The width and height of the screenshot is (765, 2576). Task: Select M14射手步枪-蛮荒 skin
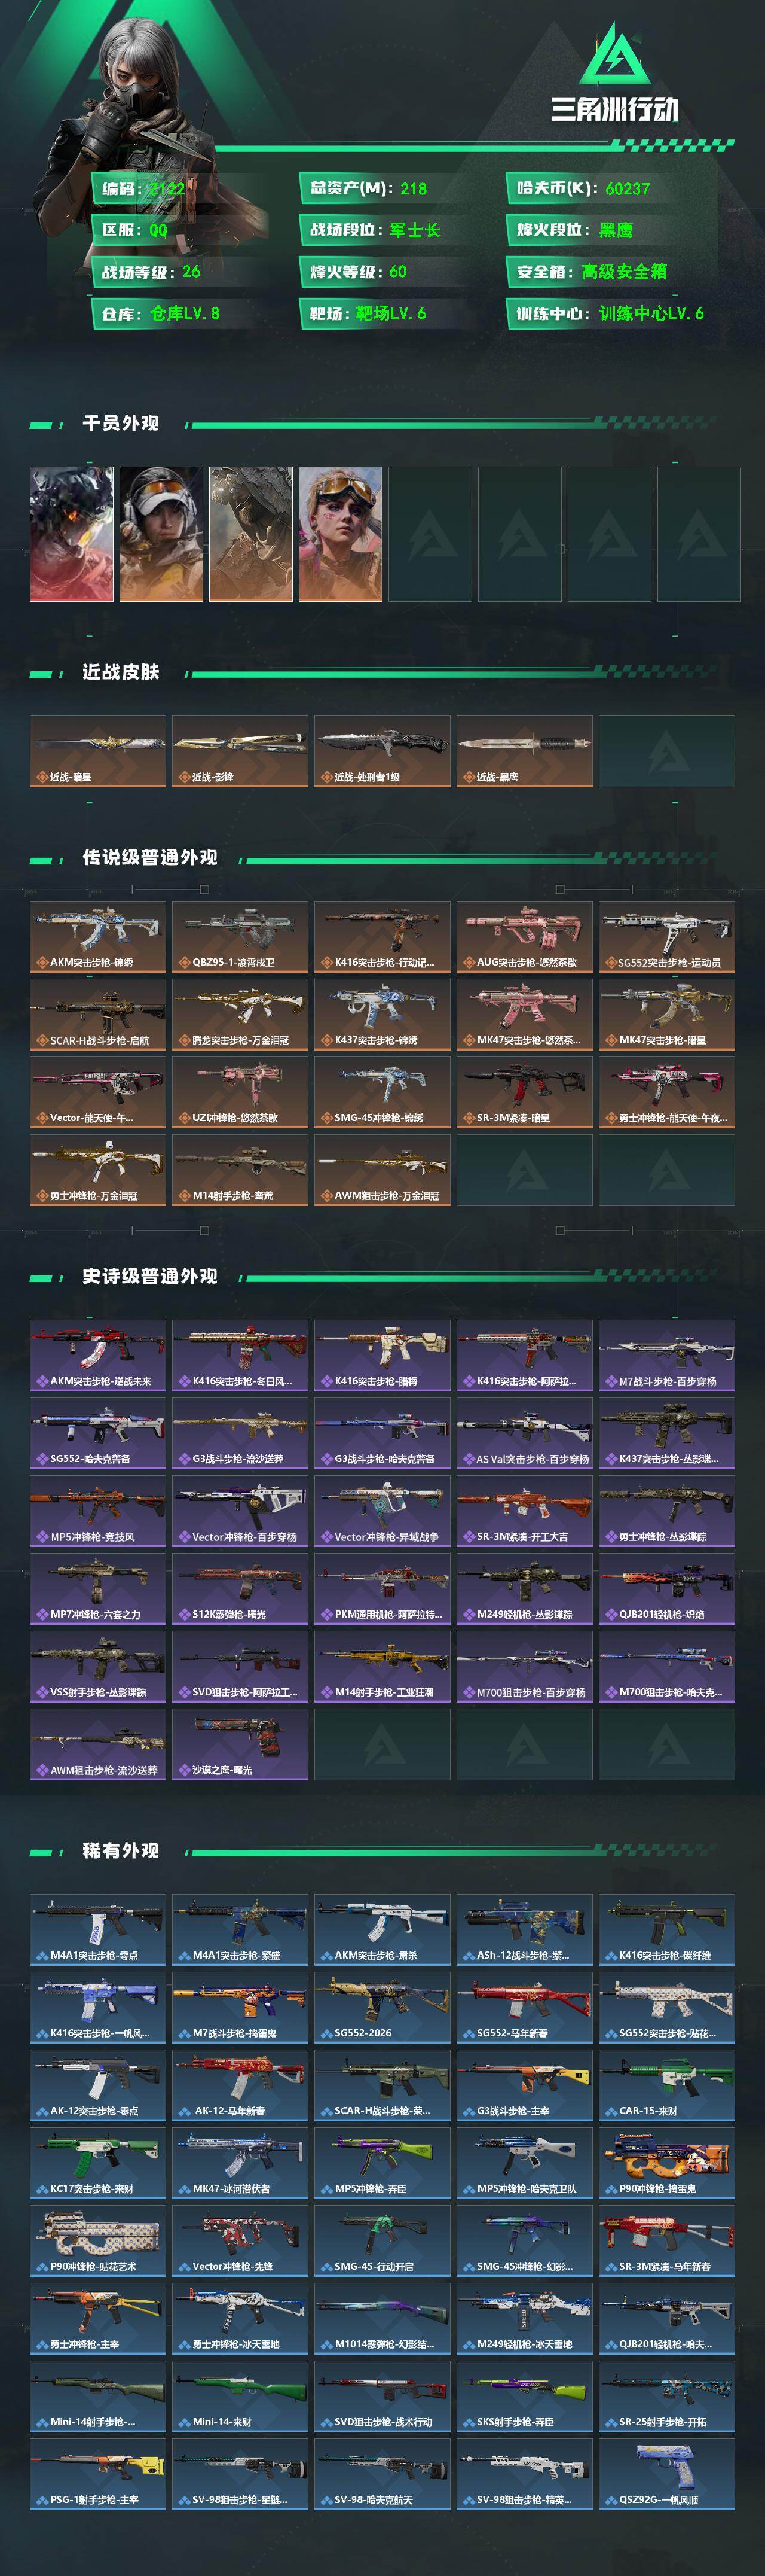coord(240,1170)
